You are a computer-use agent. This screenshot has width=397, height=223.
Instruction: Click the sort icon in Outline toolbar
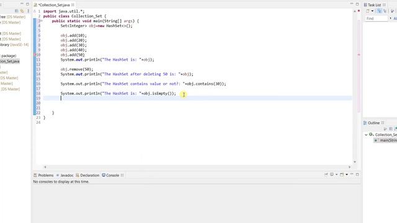point(385,129)
